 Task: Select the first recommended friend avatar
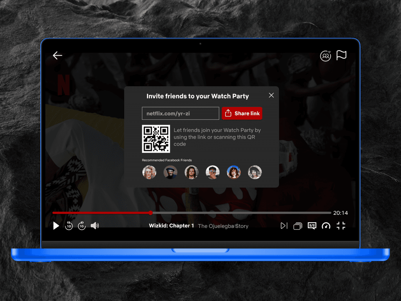(x=149, y=172)
